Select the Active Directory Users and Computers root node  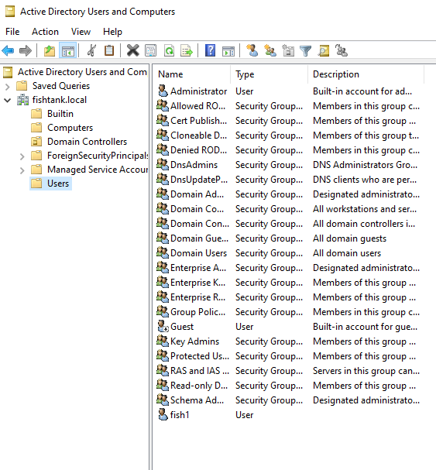(x=82, y=72)
